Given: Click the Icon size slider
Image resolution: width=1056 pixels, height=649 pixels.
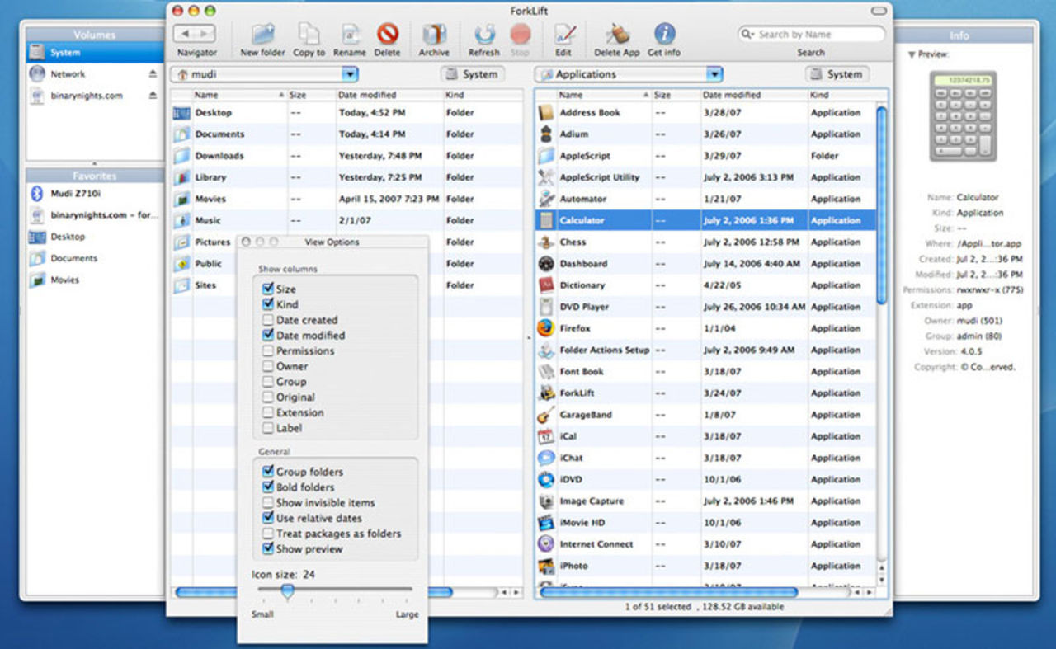Looking at the screenshot, I should 287,590.
